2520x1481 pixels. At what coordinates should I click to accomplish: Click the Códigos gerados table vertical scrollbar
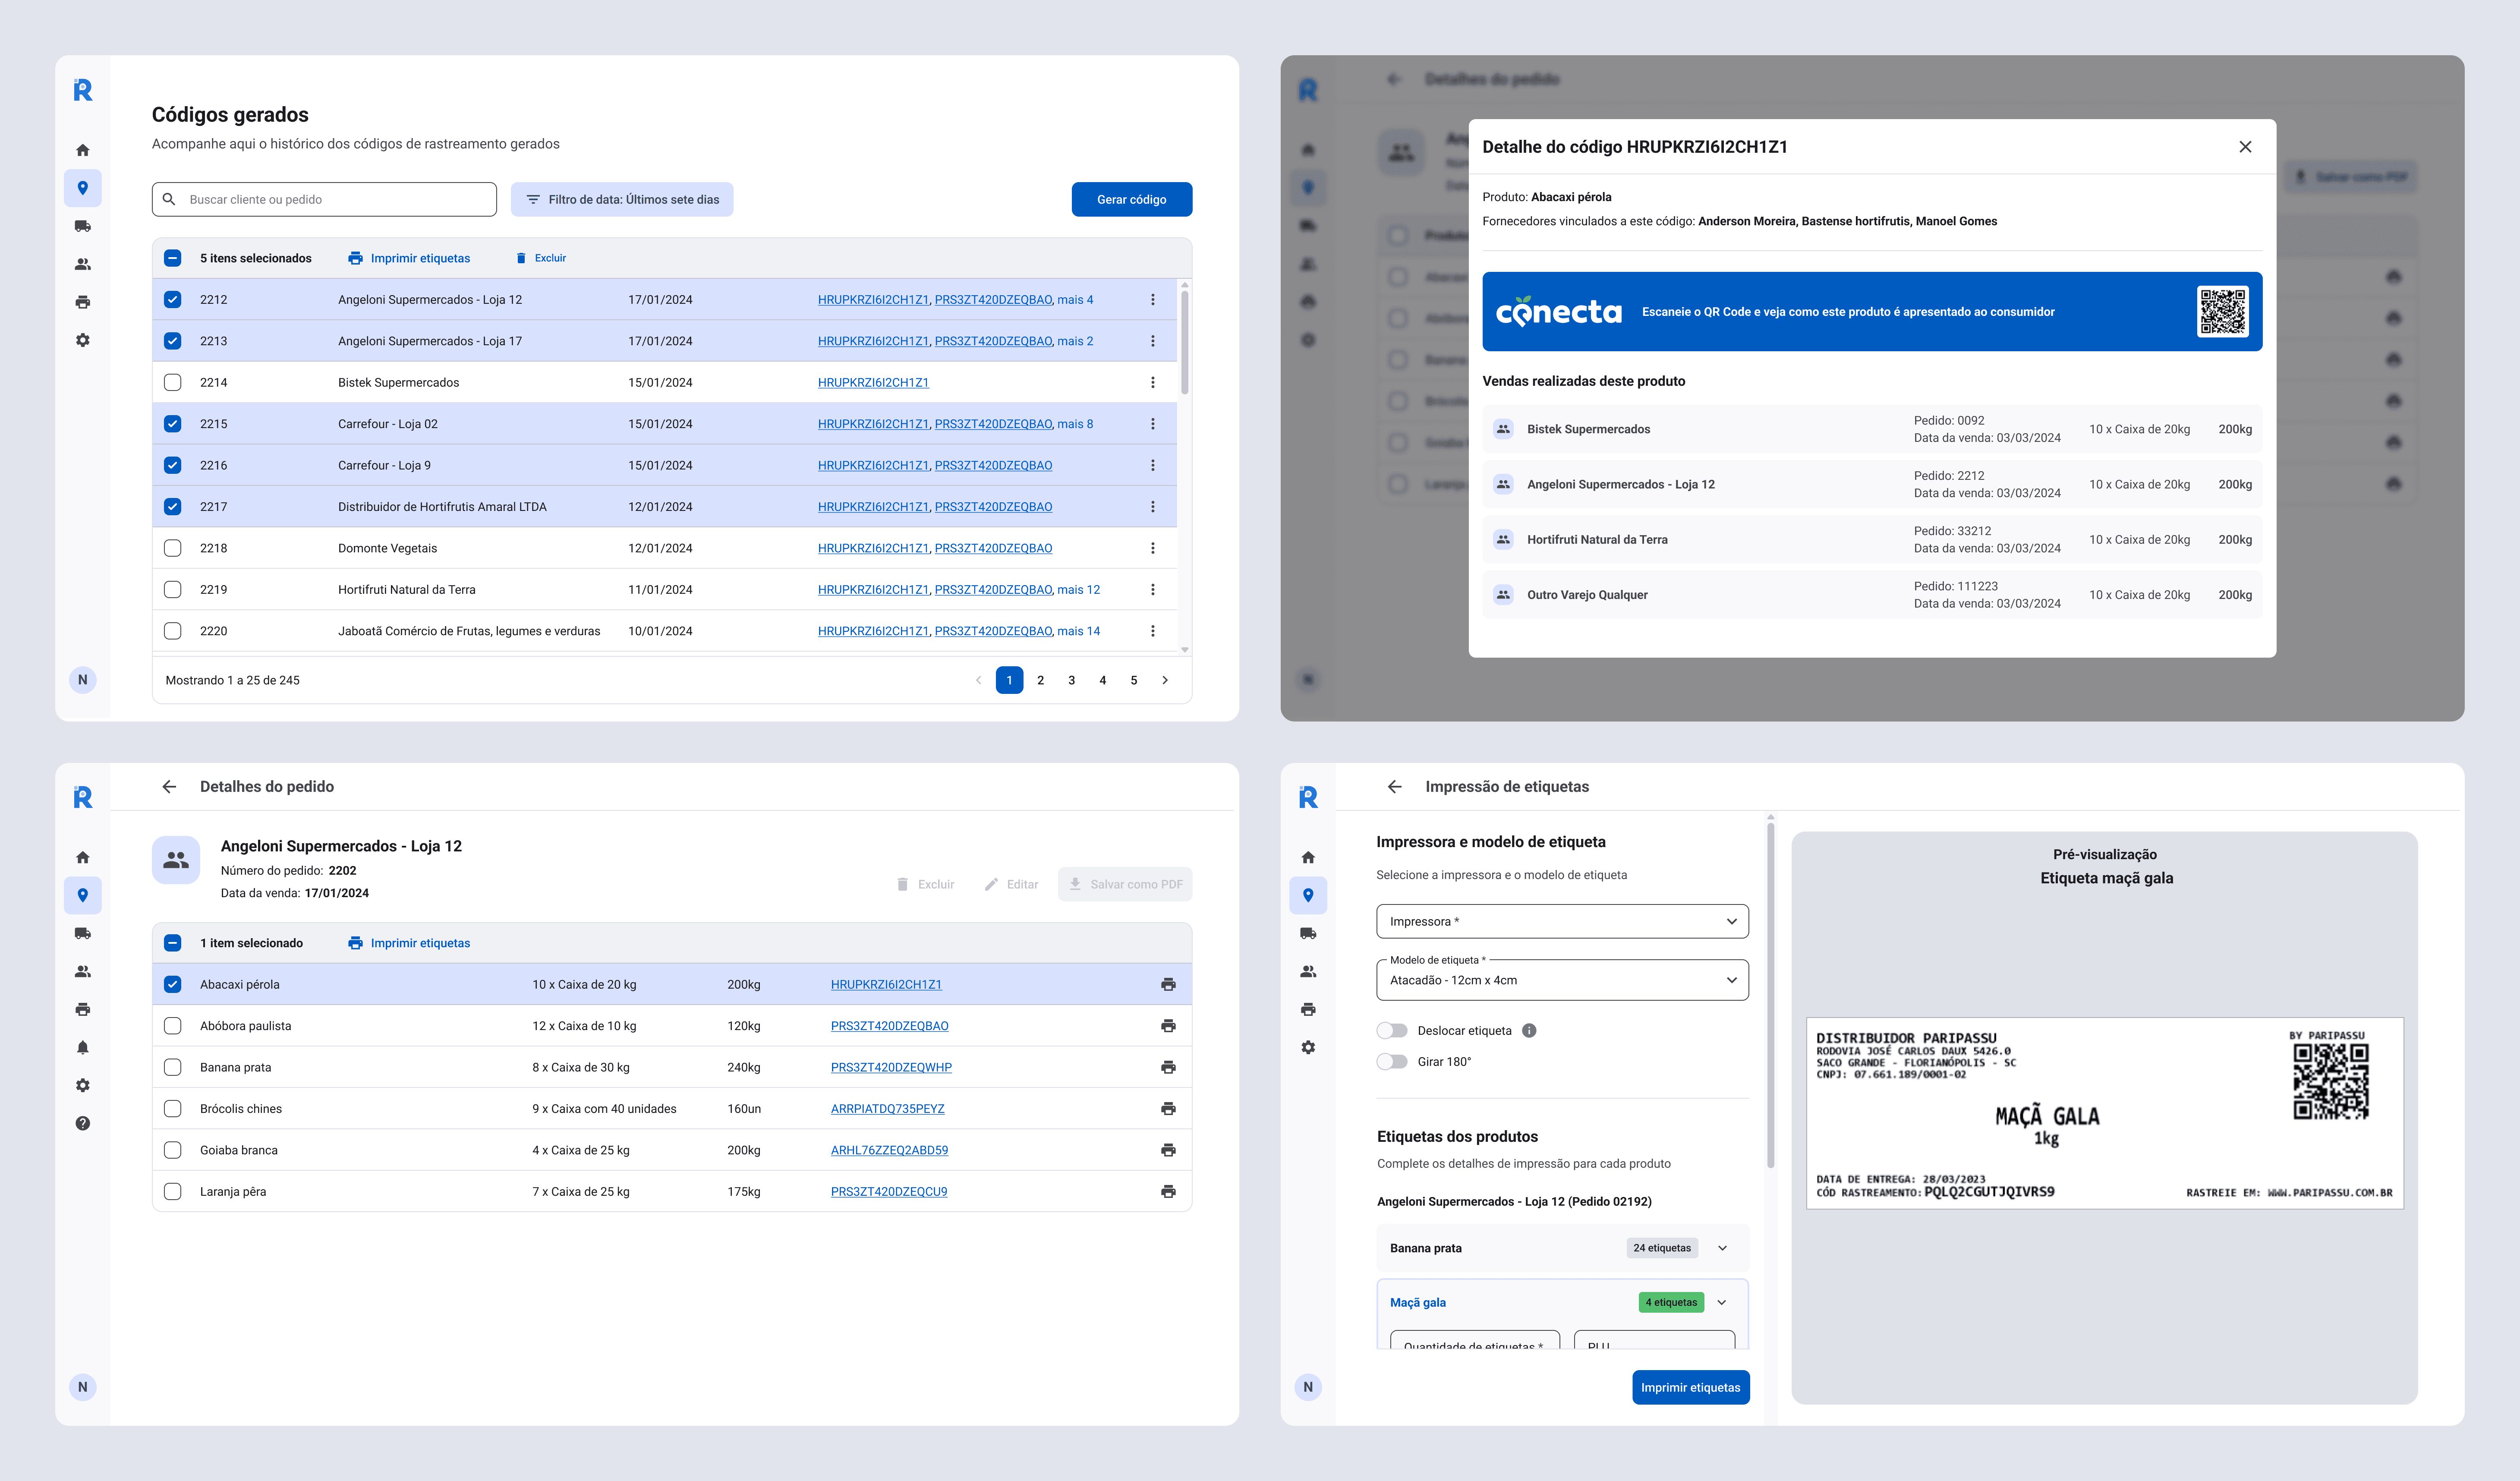[1185, 342]
